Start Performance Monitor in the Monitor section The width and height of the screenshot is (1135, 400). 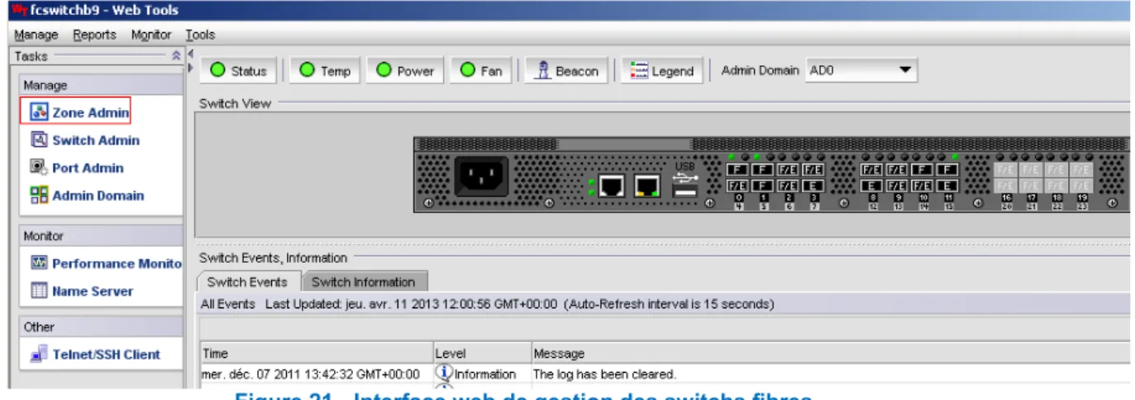[x=106, y=264]
